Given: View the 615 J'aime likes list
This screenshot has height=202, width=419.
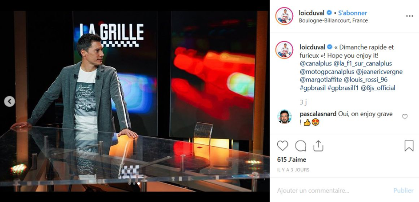Looking at the screenshot, I should [291, 159].
